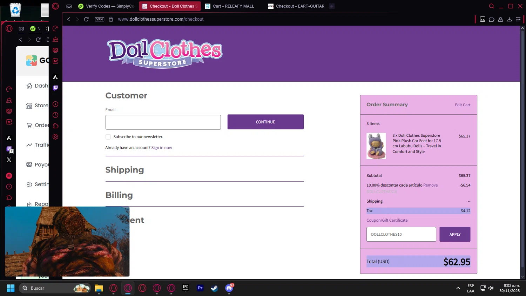Click the Buscar taskbar search box
This screenshot has width=526, height=296.
point(55,288)
